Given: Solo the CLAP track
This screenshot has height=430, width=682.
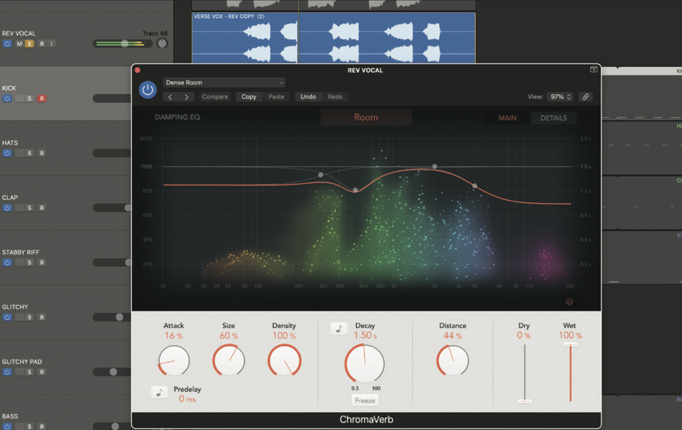Looking at the screenshot, I should tap(30, 208).
